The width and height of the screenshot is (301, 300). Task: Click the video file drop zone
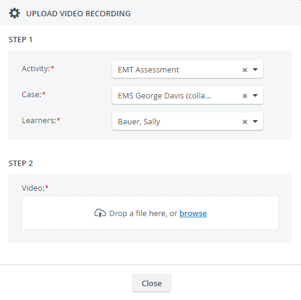click(x=150, y=212)
